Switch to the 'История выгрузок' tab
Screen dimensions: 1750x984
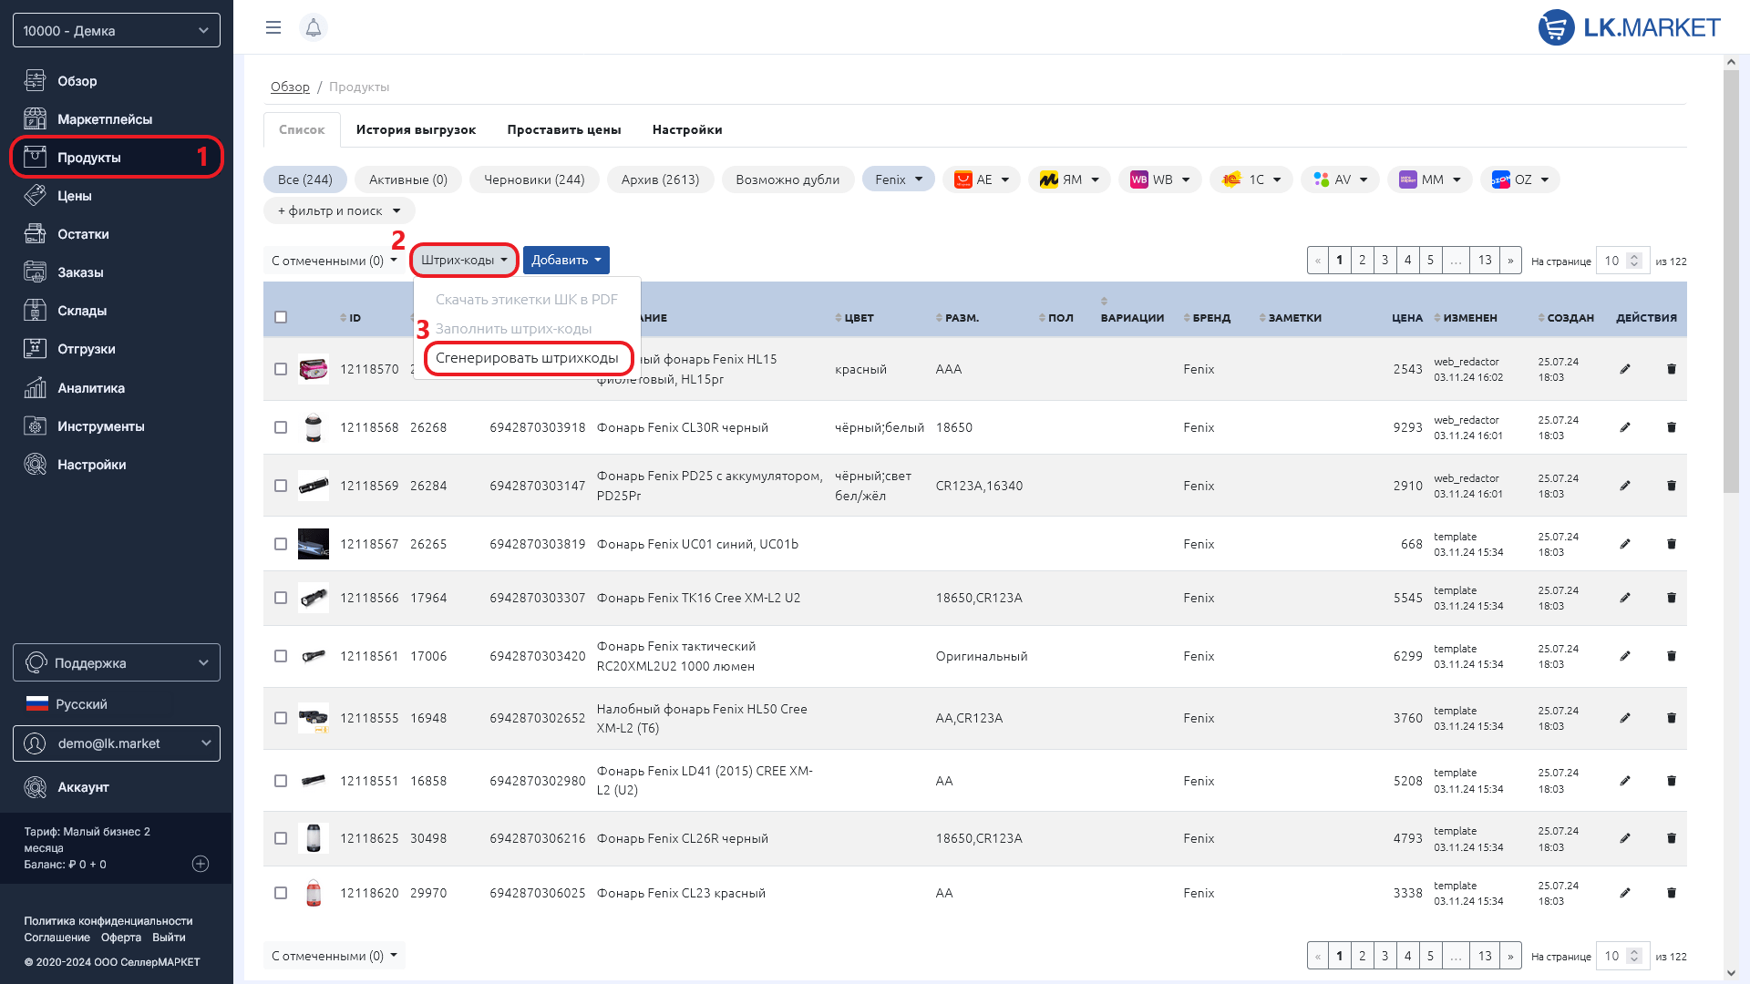click(x=416, y=129)
